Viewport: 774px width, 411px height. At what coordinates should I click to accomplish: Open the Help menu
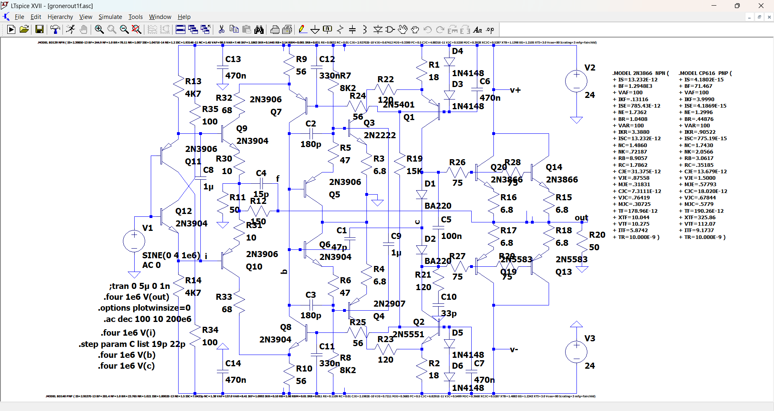(184, 17)
